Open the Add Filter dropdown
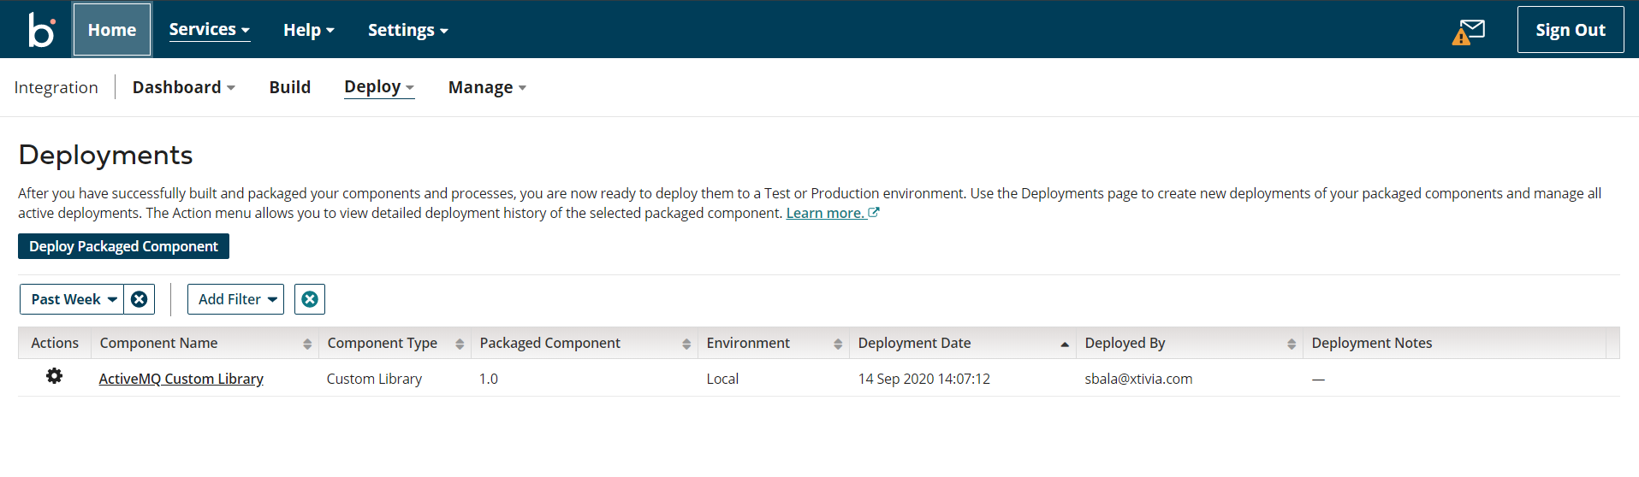Screen dimensions: 1639x477 pos(236,299)
